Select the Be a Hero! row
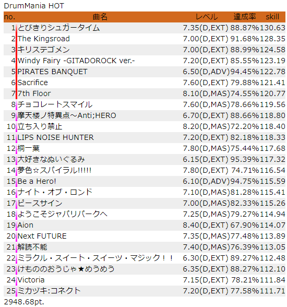The width and height of the screenshot is (287, 307). click(145, 181)
